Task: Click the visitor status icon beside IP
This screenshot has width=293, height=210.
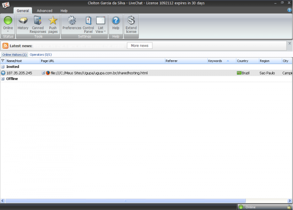Action: coord(3,73)
